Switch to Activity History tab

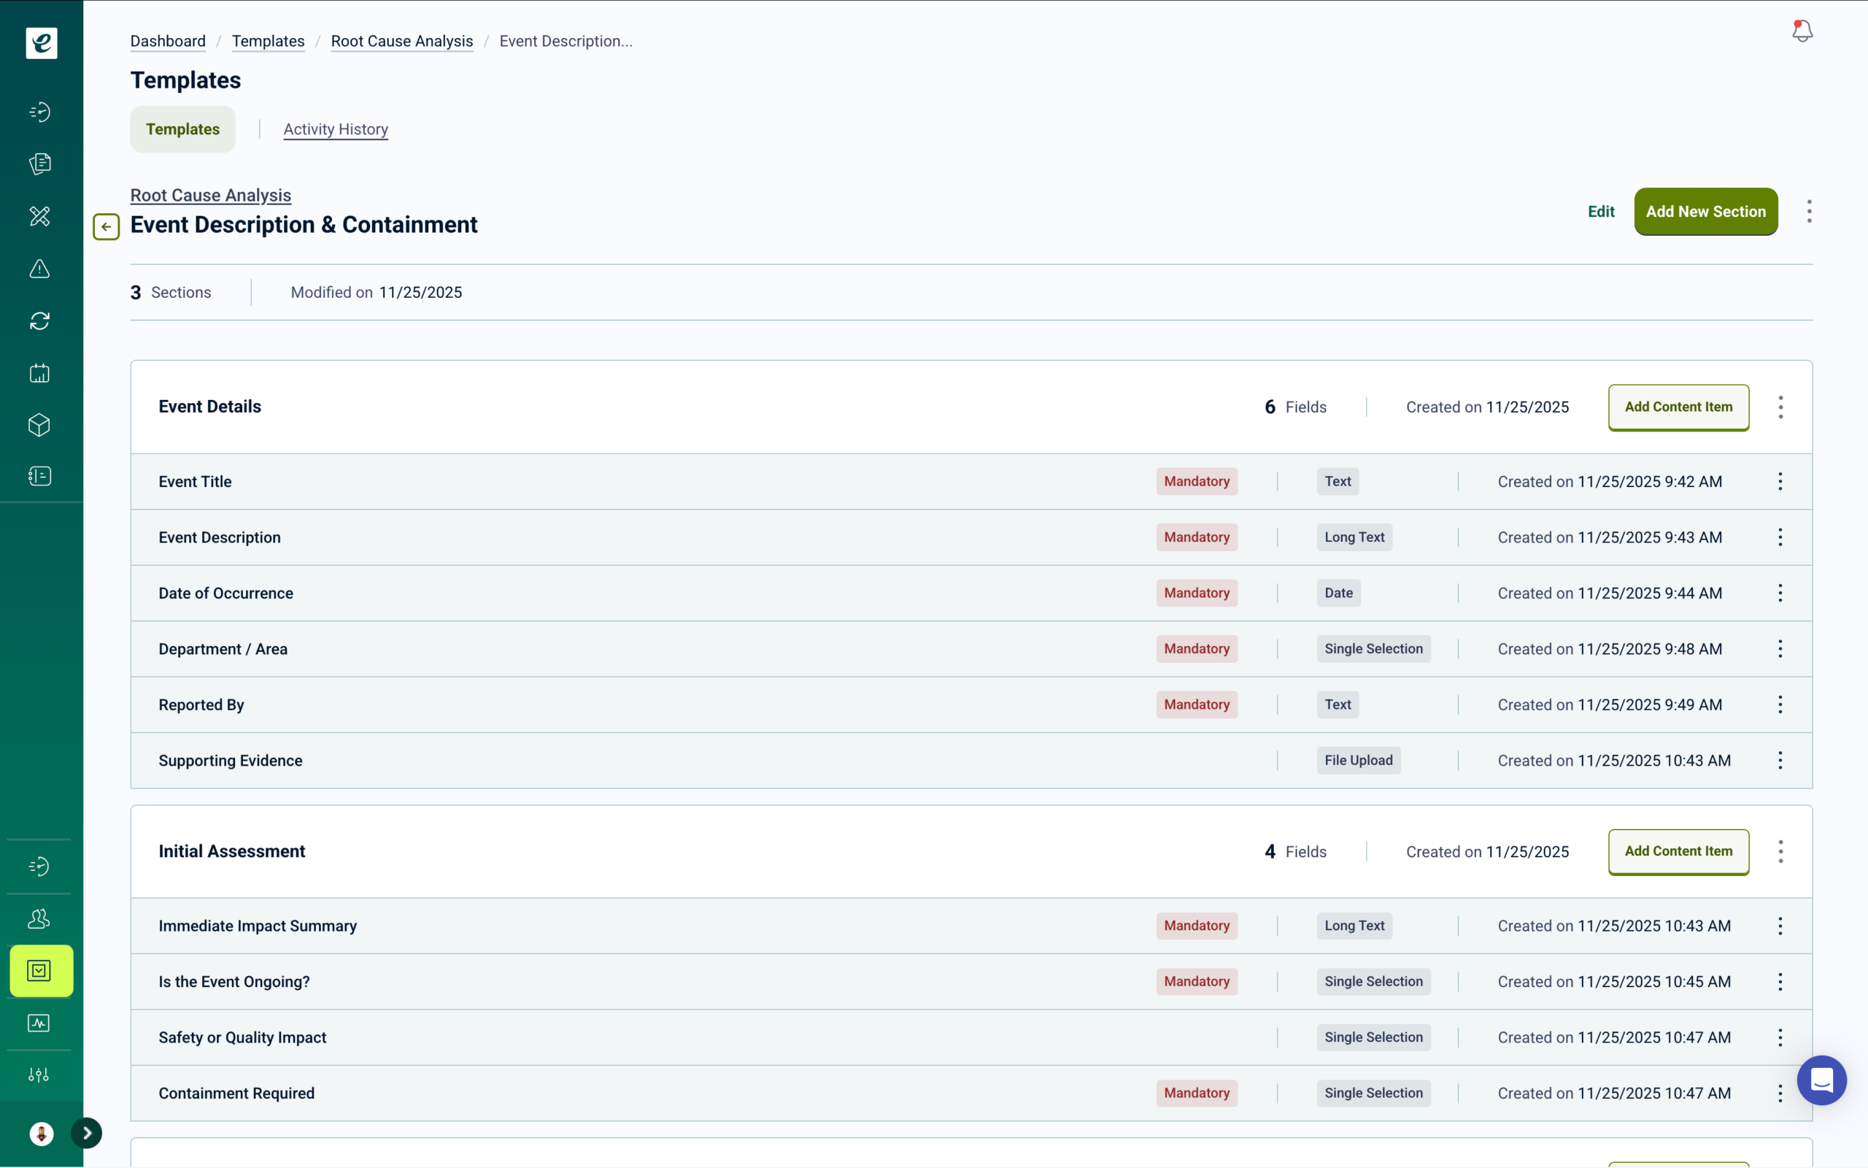tap(335, 129)
